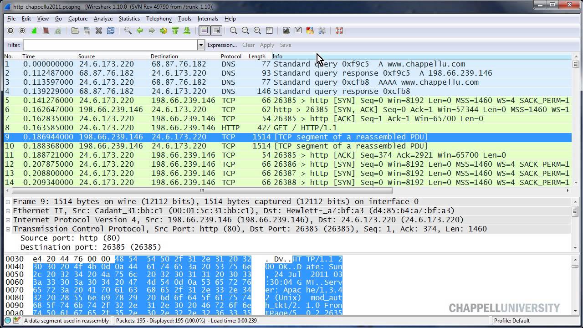Edit capture filters icon

[286, 31]
